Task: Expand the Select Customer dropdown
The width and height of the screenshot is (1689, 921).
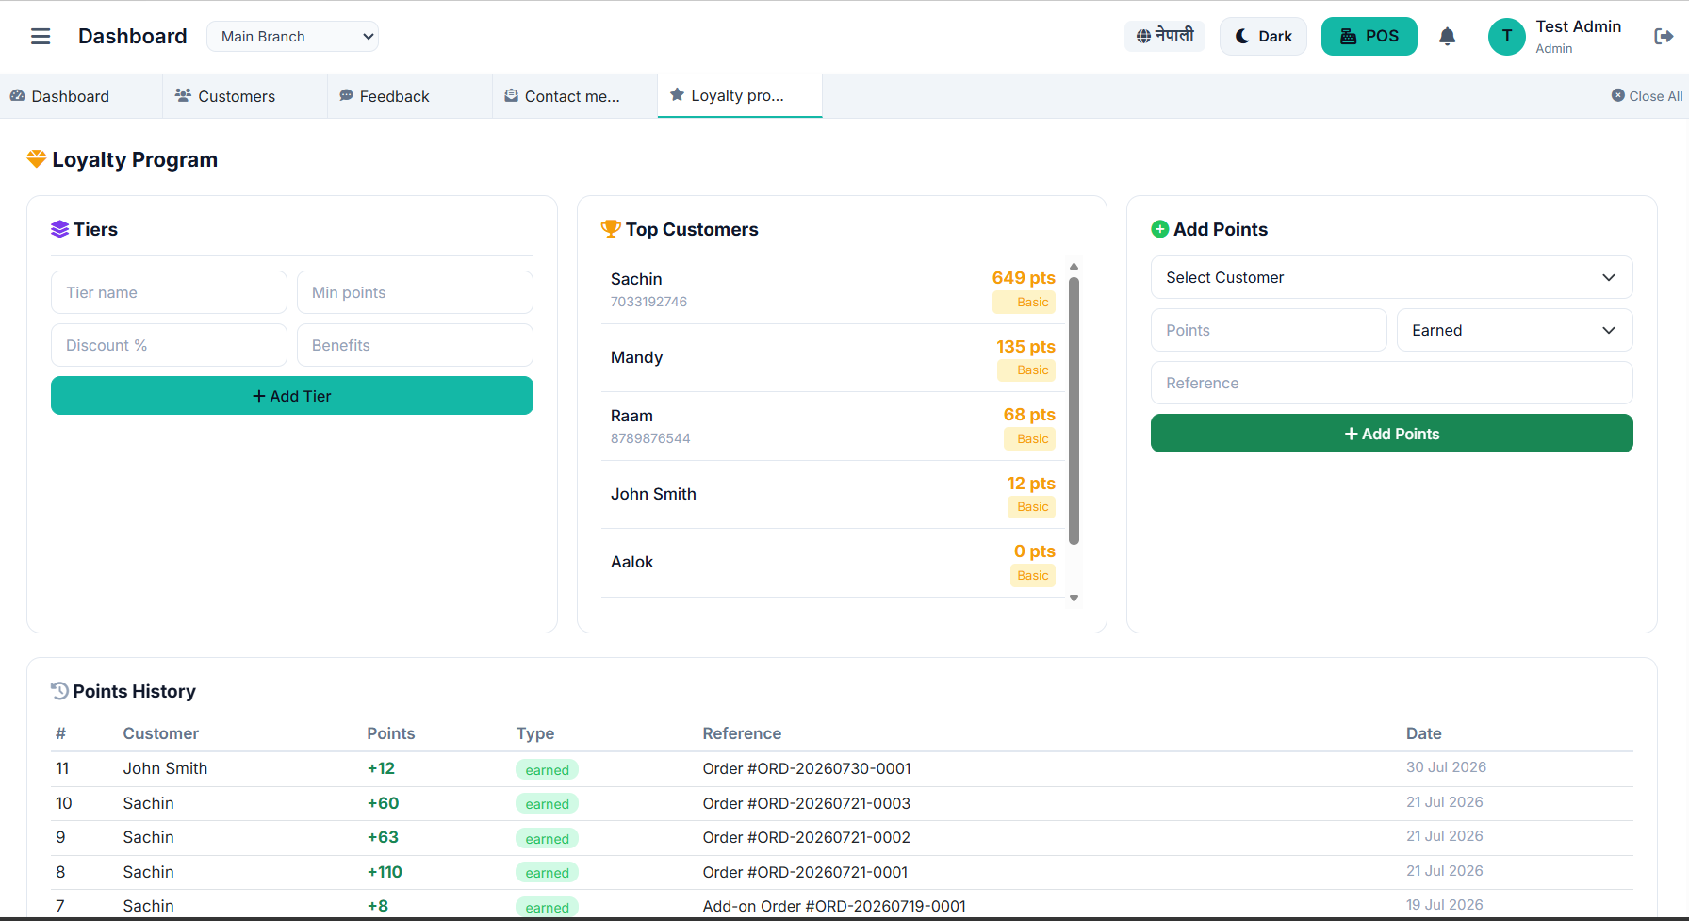Action: 1391,277
